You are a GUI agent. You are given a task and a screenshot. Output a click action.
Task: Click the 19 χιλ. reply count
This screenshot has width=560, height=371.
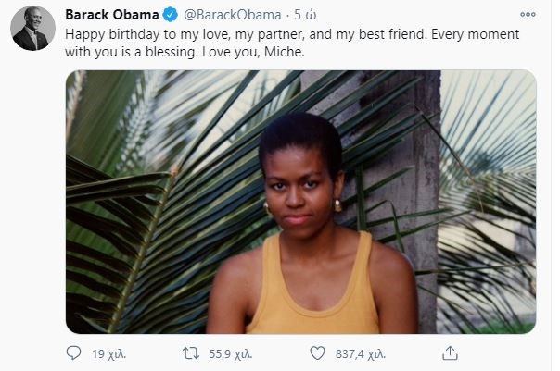tap(108, 352)
